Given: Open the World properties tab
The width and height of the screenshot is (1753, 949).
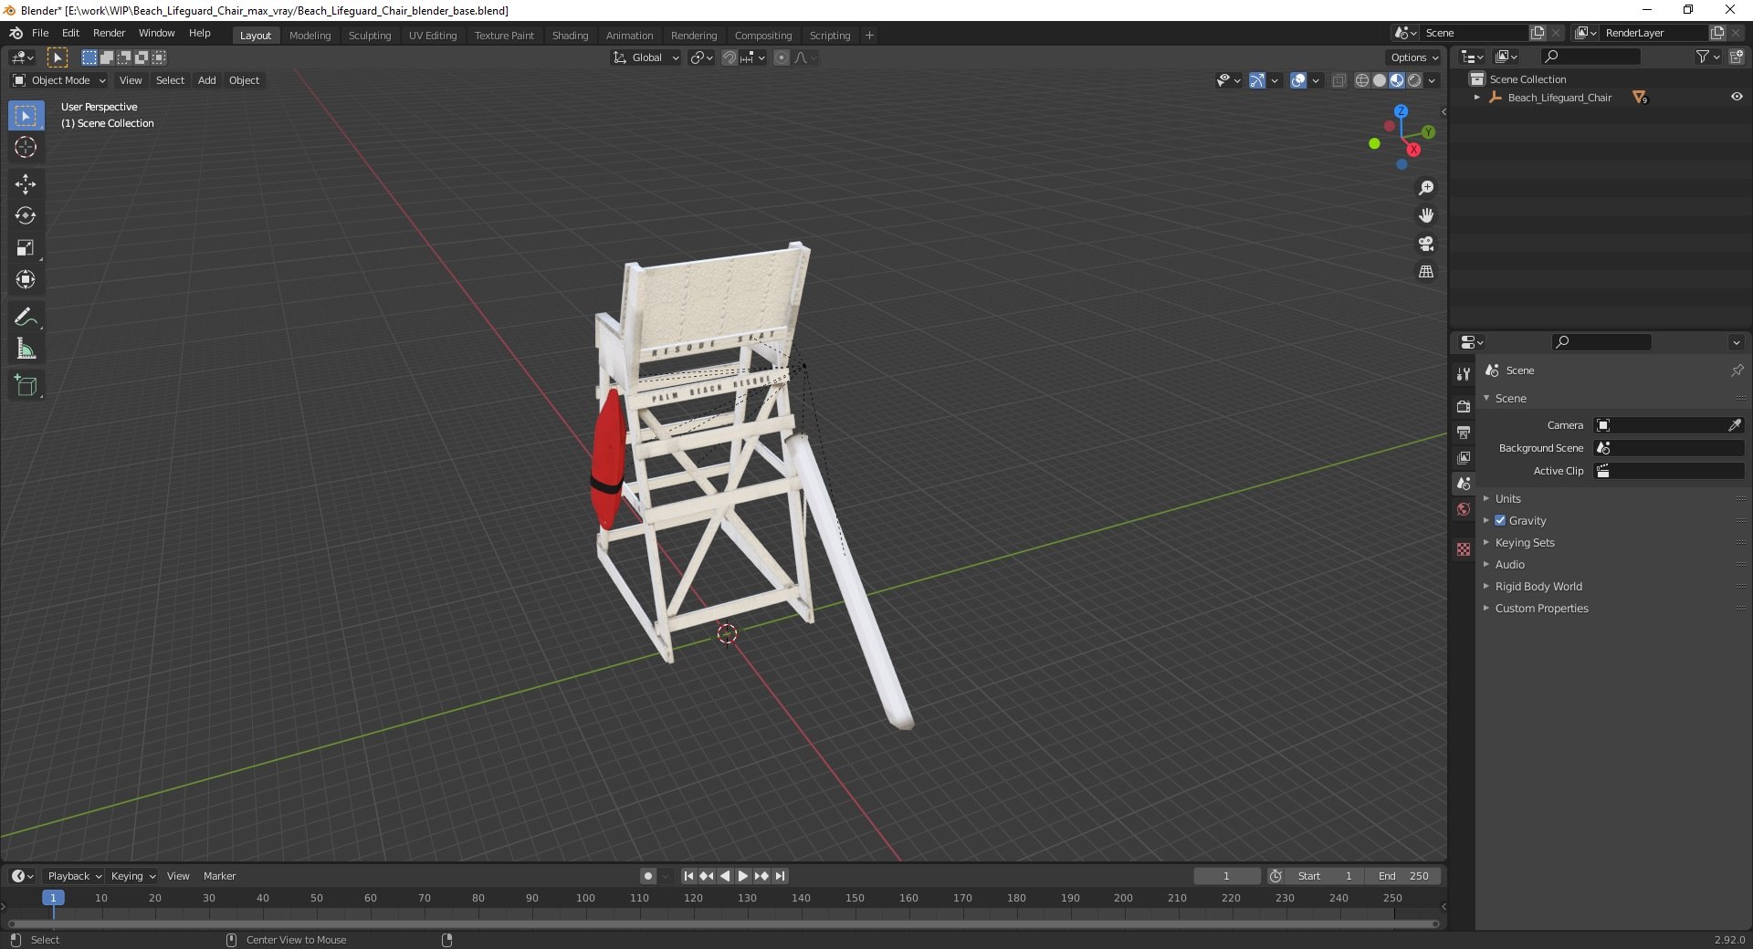Looking at the screenshot, I should pyautogui.click(x=1464, y=509).
